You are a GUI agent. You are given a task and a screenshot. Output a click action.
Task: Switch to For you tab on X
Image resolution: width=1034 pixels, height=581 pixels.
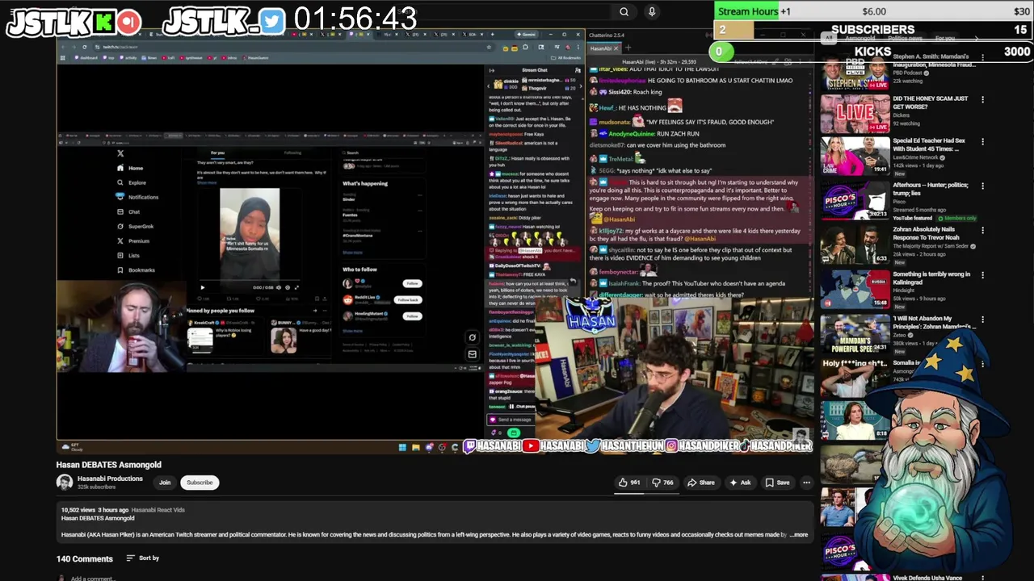pyautogui.click(x=217, y=153)
